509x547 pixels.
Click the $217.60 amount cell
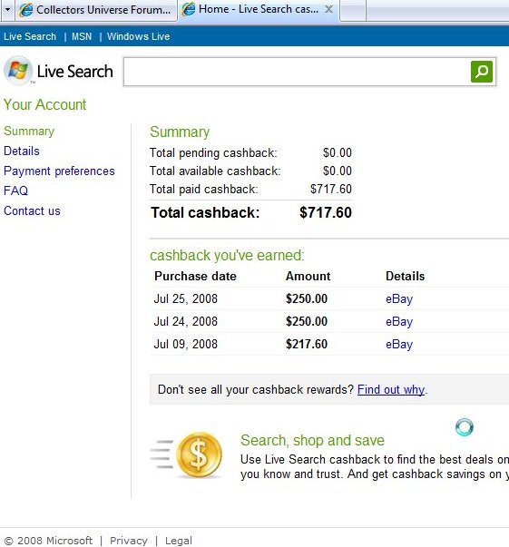(x=307, y=344)
